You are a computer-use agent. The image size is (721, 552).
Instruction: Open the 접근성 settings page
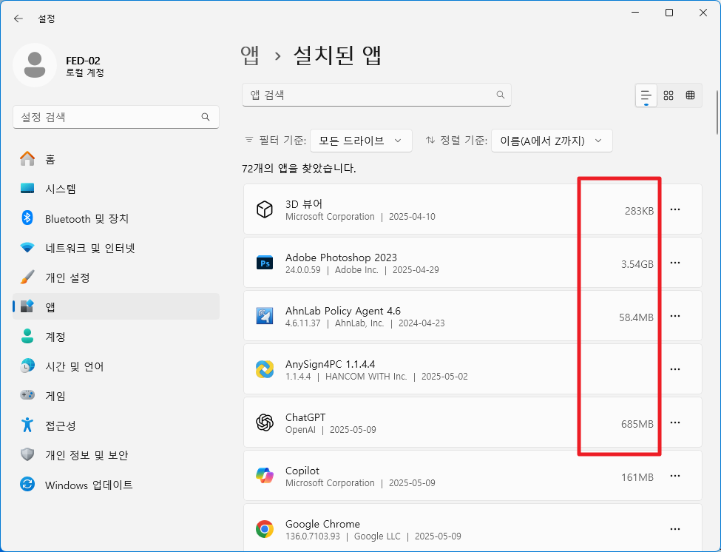coord(116,425)
